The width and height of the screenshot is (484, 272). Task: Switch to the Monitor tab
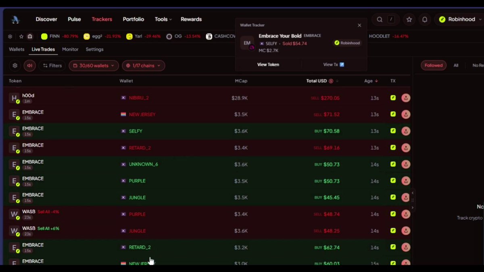point(70,50)
